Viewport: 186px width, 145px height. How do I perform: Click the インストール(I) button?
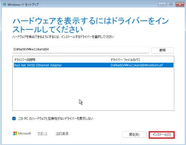coord(161,135)
